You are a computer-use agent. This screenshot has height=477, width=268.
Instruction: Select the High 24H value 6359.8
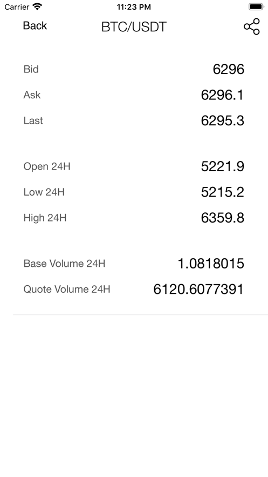coord(223,218)
